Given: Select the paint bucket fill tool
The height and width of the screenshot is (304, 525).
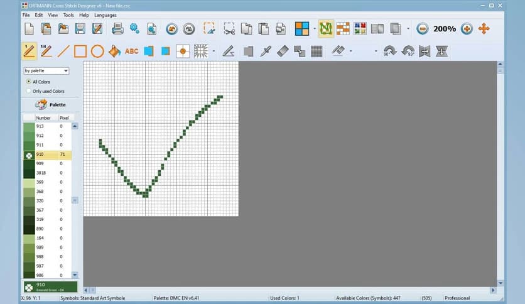Looking at the screenshot, I should pos(114,52).
